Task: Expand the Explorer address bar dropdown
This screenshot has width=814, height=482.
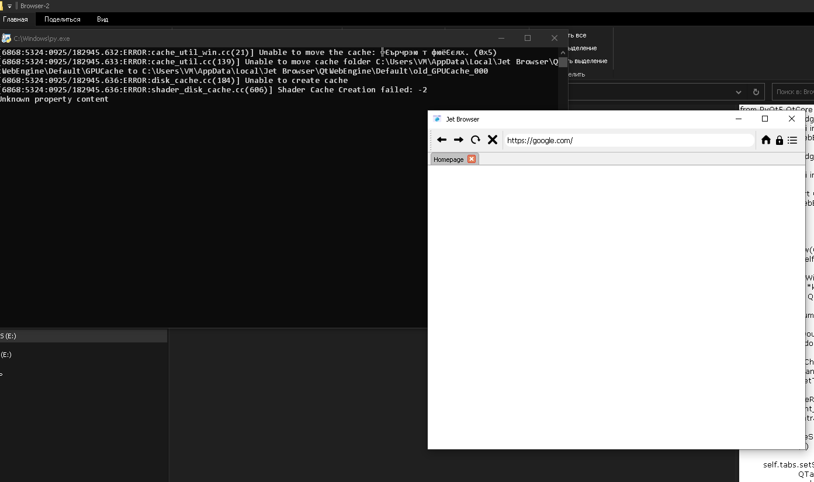Action: 739,92
